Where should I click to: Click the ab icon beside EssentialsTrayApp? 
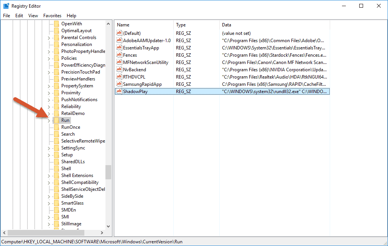click(119, 48)
